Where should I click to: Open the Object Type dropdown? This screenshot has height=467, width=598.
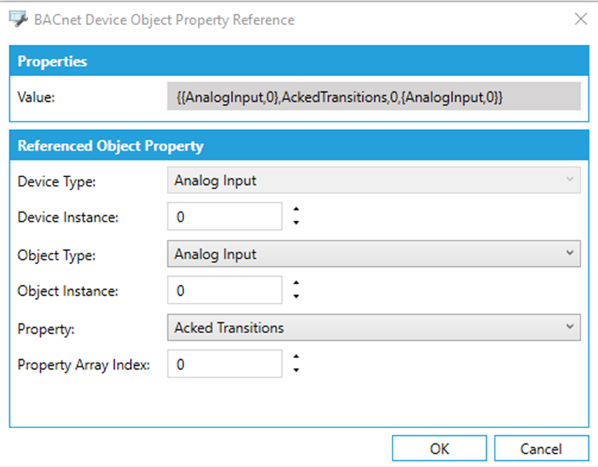(373, 255)
